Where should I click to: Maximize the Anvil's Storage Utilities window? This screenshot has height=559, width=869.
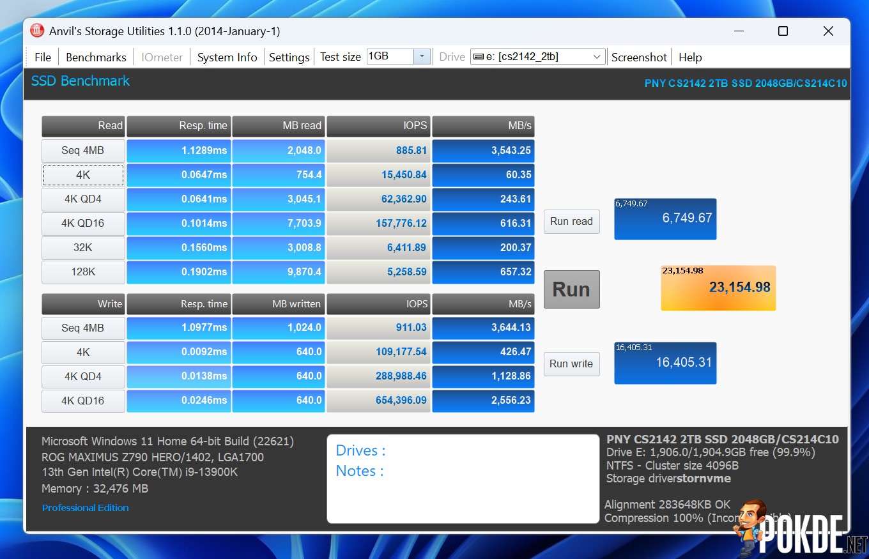point(783,31)
